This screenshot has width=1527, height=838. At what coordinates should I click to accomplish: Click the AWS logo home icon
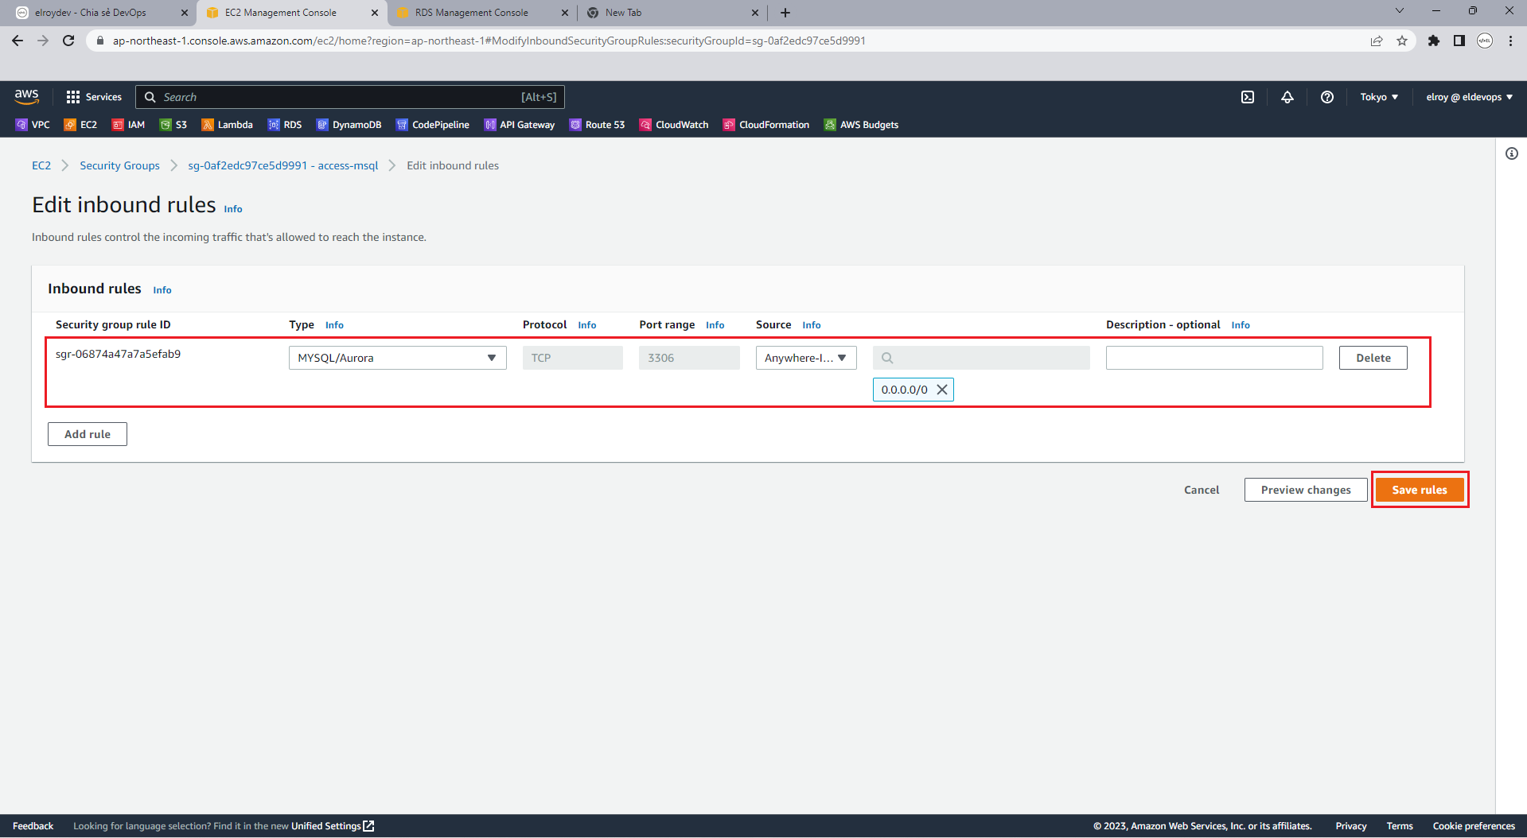click(26, 96)
